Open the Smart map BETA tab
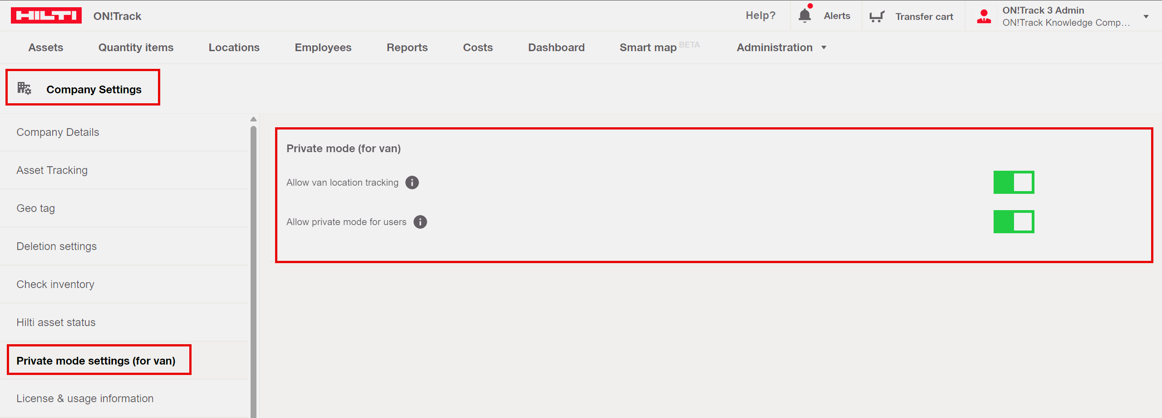 coord(660,47)
